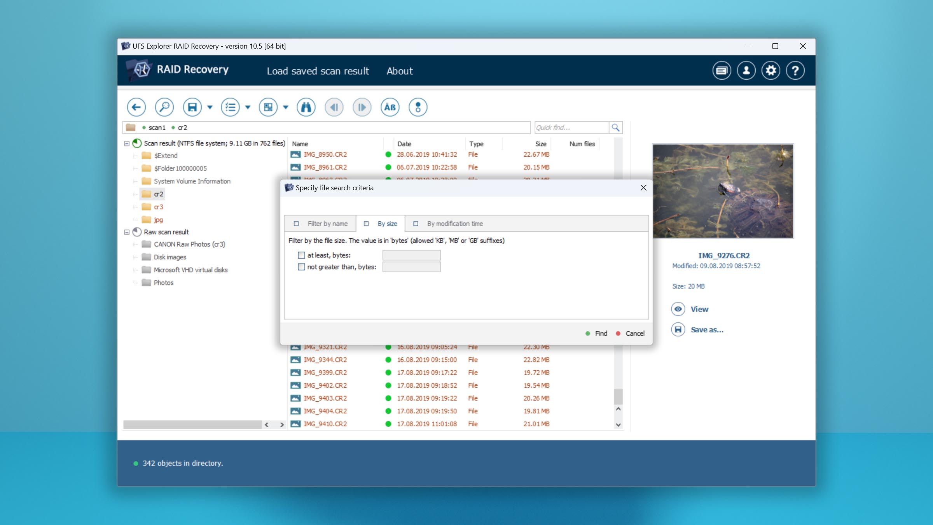Switch to the Filter by name tab
Image resolution: width=933 pixels, height=525 pixels.
(x=320, y=224)
